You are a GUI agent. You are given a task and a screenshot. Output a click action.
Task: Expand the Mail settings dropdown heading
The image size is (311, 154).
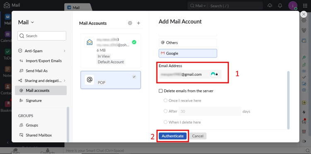tap(26, 22)
